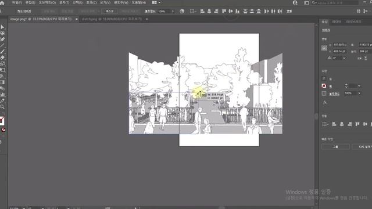Open the 편집(E) menu
Viewport: 372px width, 209px height.
click(30, 2)
